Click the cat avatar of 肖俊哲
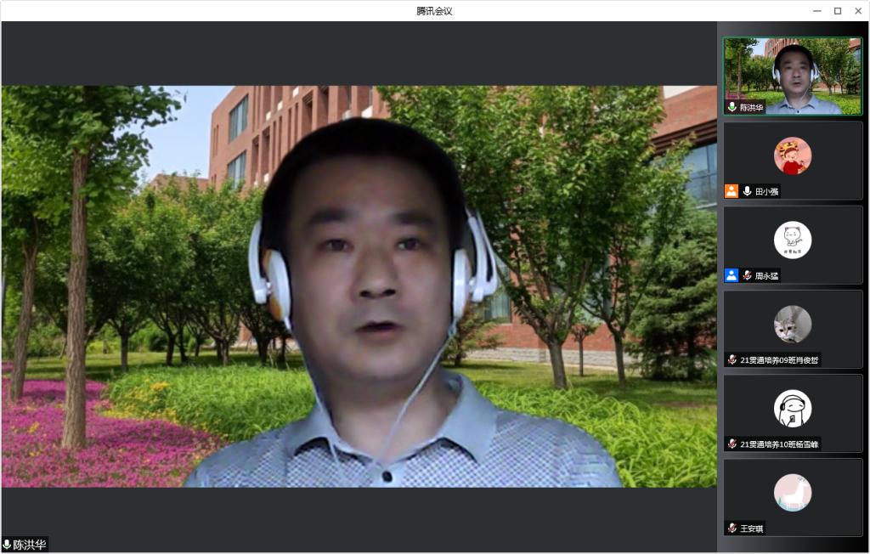Viewport: 870px width, 554px height. 793,324
